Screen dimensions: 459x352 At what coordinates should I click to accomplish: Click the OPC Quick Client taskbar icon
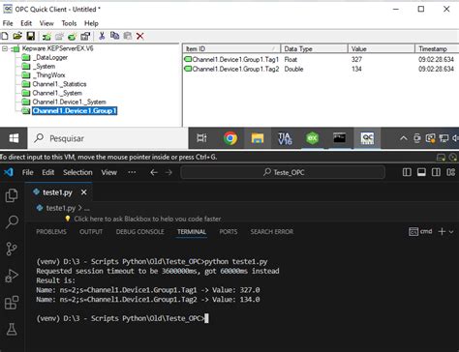click(367, 138)
